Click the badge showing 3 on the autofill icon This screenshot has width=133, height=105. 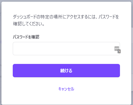tap(119, 51)
